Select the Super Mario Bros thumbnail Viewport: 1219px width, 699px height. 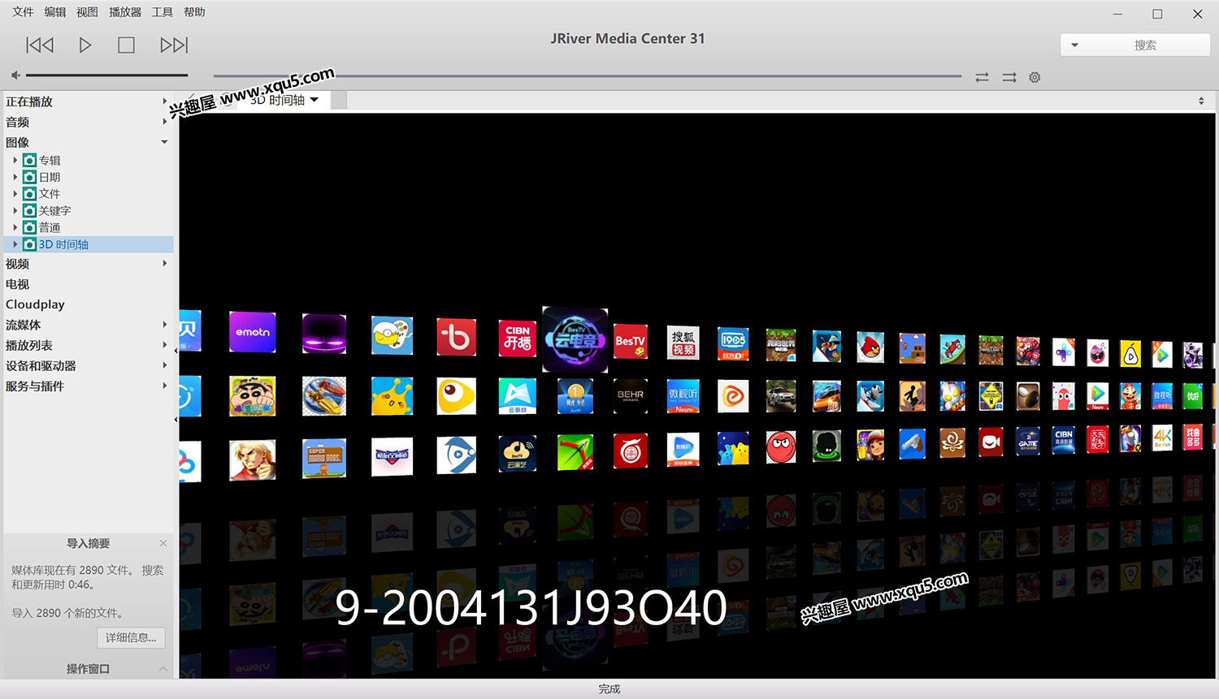click(x=324, y=458)
